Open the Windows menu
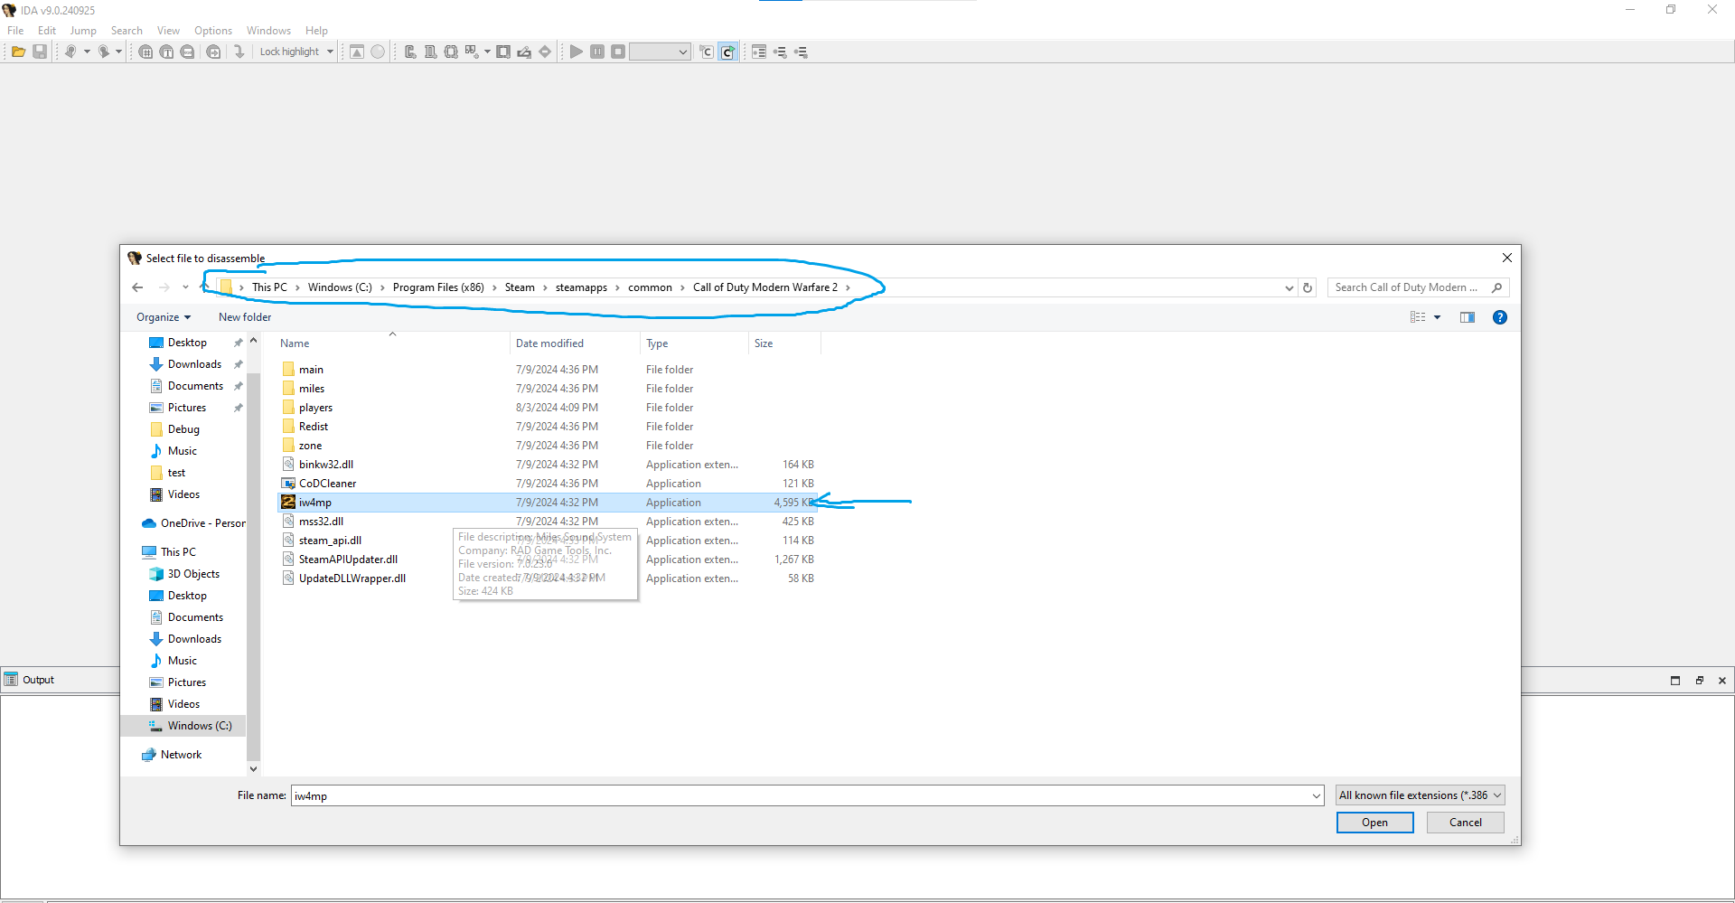The image size is (1735, 903). coord(268,30)
